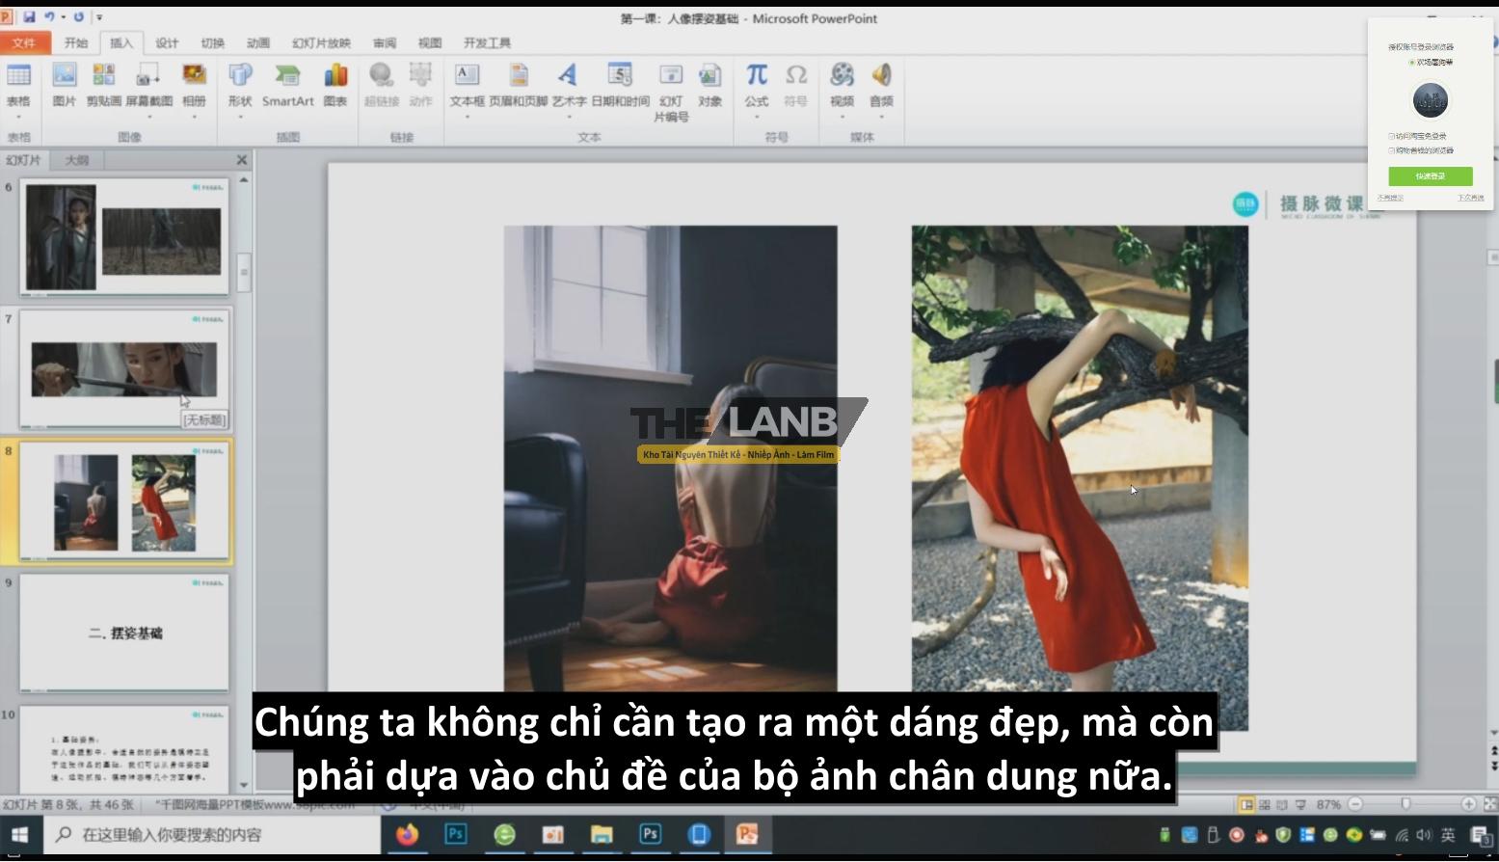This screenshot has width=1499, height=862.
Task: Check the 访问淘宝免登录 checkbox
Action: 1391,136
